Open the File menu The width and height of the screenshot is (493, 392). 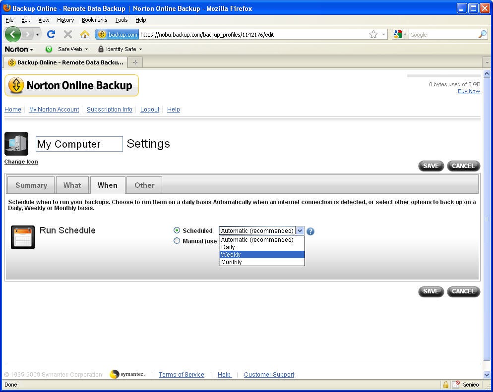point(9,20)
